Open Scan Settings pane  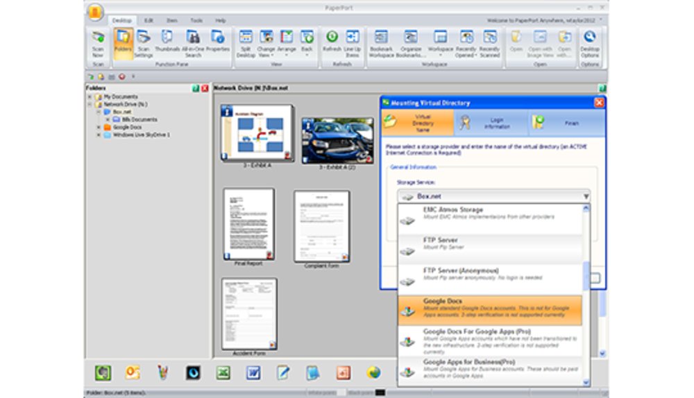(x=144, y=44)
